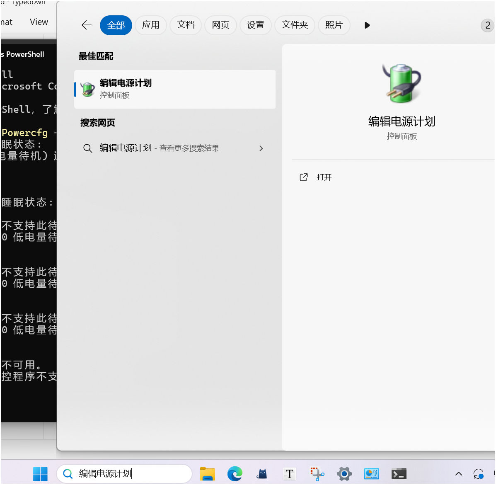
Task: Open the View menu in the Typedown window
Action: pos(39,22)
